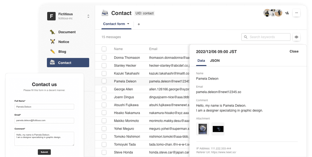The image size is (312, 157).
Task: Click the Fictitious workspace F logo
Action: (51, 16)
